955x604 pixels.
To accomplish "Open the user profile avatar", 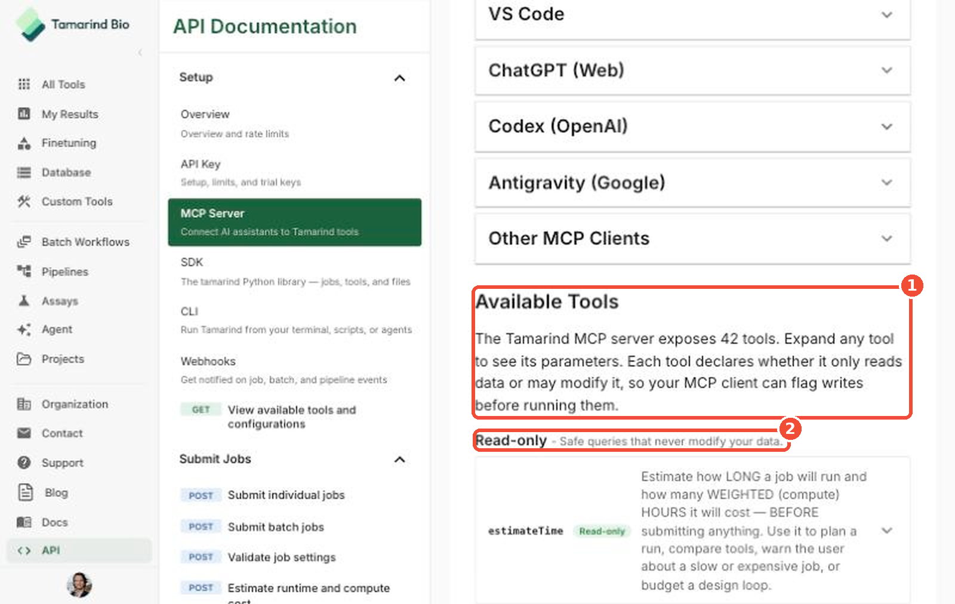I will (x=79, y=585).
